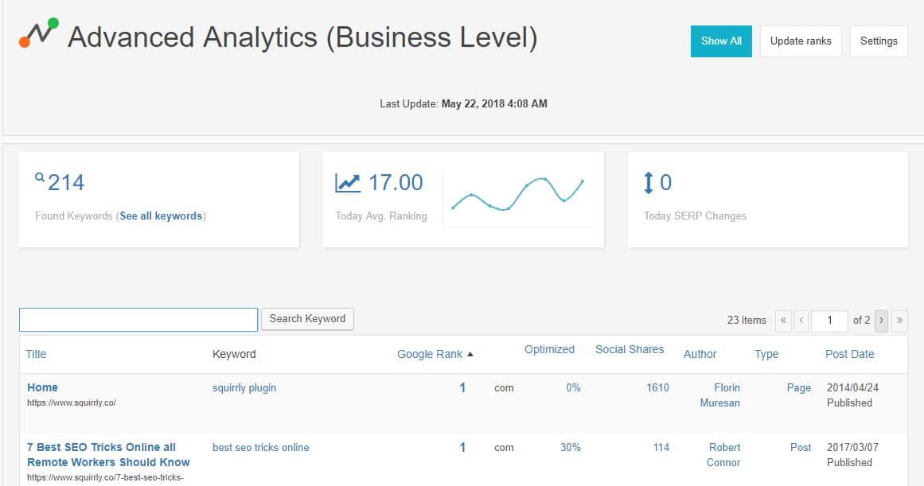Click the 114 social shares value

pos(661,448)
